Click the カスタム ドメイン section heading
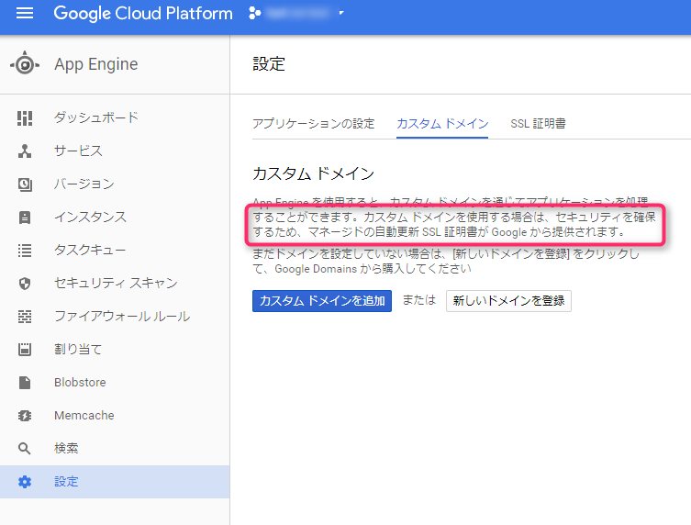The height and width of the screenshot is (525, 691). pos(313,173)
